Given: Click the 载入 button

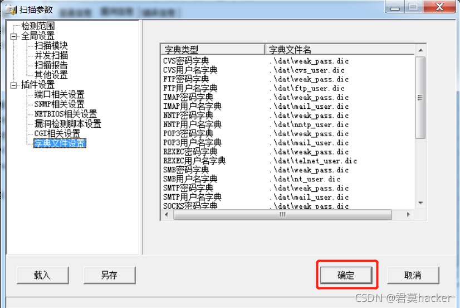Looking at the screenshot, I should pyautogui.click(x=42, y=275).
